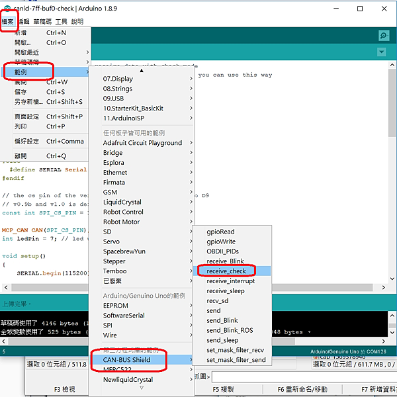
Task: Choose 頁面設定 entry
Action: pos(46,116)
